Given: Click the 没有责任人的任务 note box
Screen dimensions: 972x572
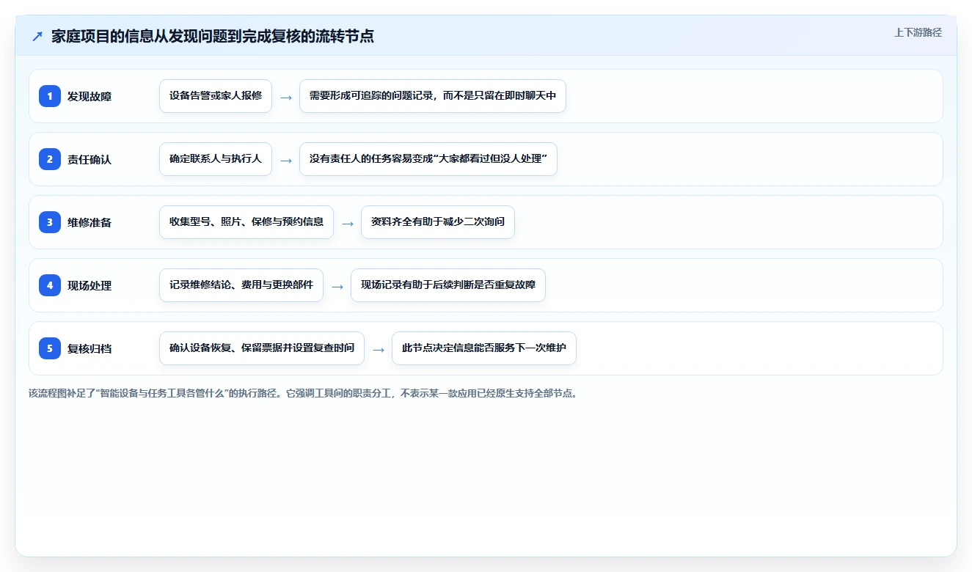Looking at the screenshot, I should pyautogui.click(x=428, y=159).
